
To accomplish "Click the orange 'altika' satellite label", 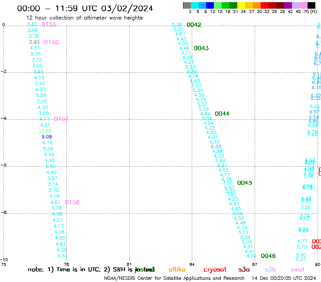I will 177,269.
